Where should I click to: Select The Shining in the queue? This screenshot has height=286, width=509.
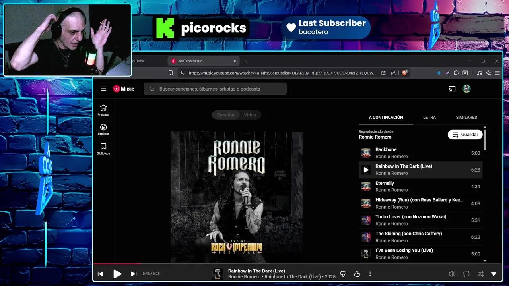point(421,237)
